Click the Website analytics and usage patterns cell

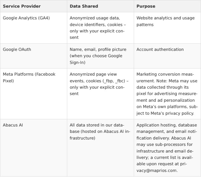coord(167,28)
